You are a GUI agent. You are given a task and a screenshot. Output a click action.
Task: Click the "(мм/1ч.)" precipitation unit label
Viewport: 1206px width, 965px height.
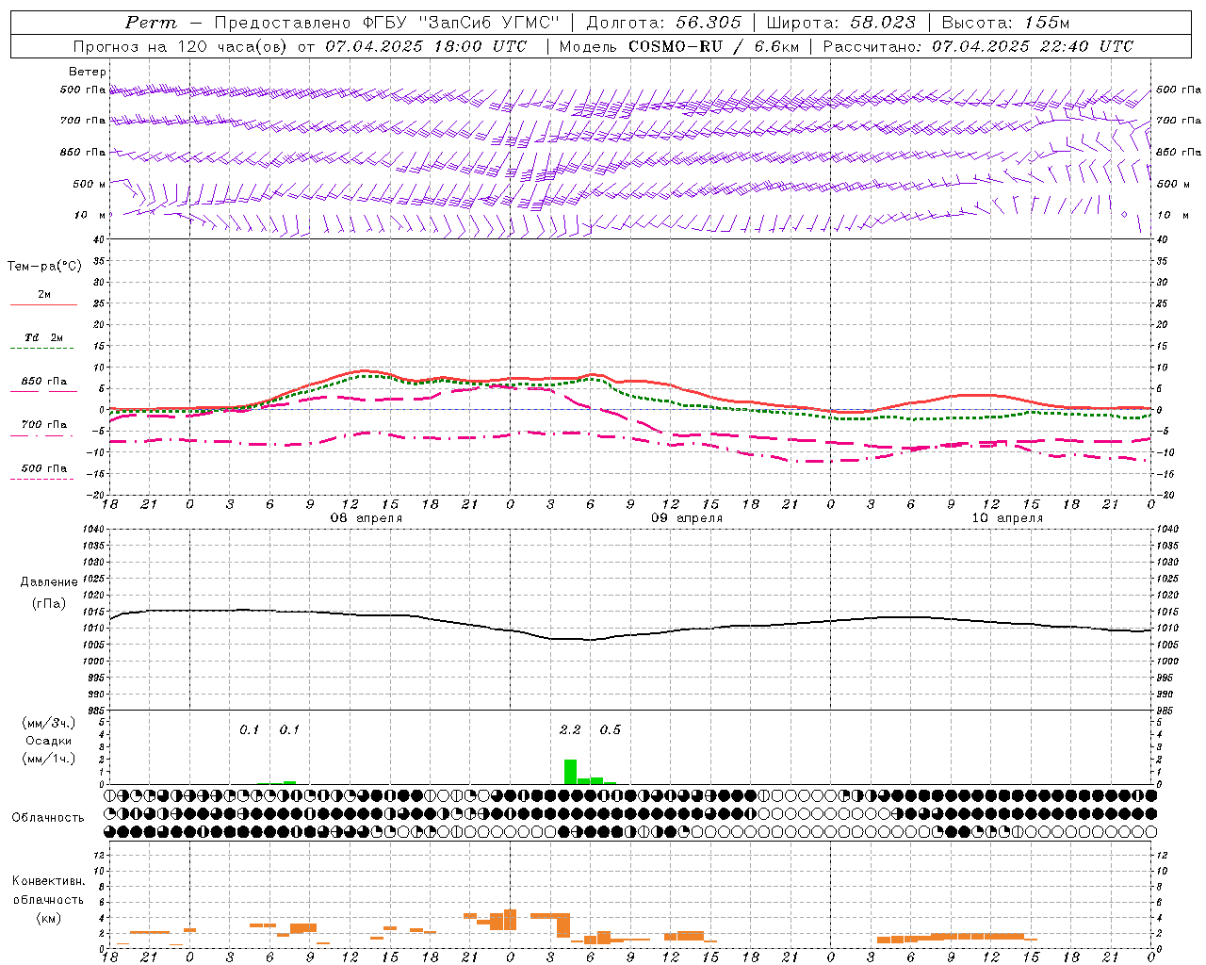pos(49,759)
